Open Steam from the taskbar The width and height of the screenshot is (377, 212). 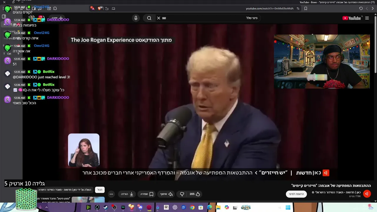pyautogui.click(x=106, y=208)
